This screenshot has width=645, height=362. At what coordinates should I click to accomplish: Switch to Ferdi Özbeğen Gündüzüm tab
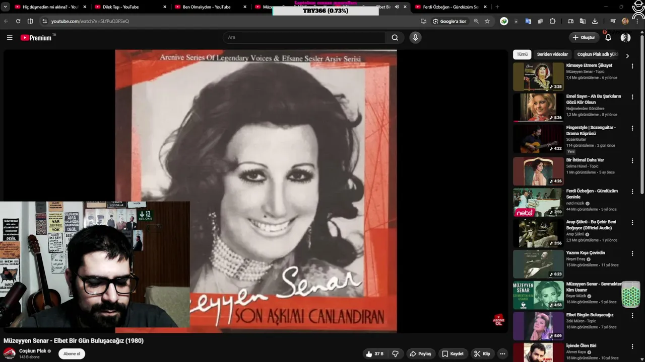(450, 7)
